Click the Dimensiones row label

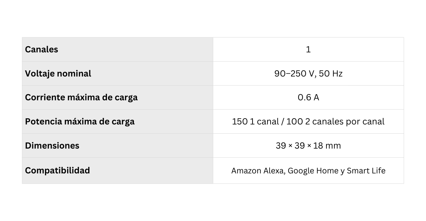(52, 146)
